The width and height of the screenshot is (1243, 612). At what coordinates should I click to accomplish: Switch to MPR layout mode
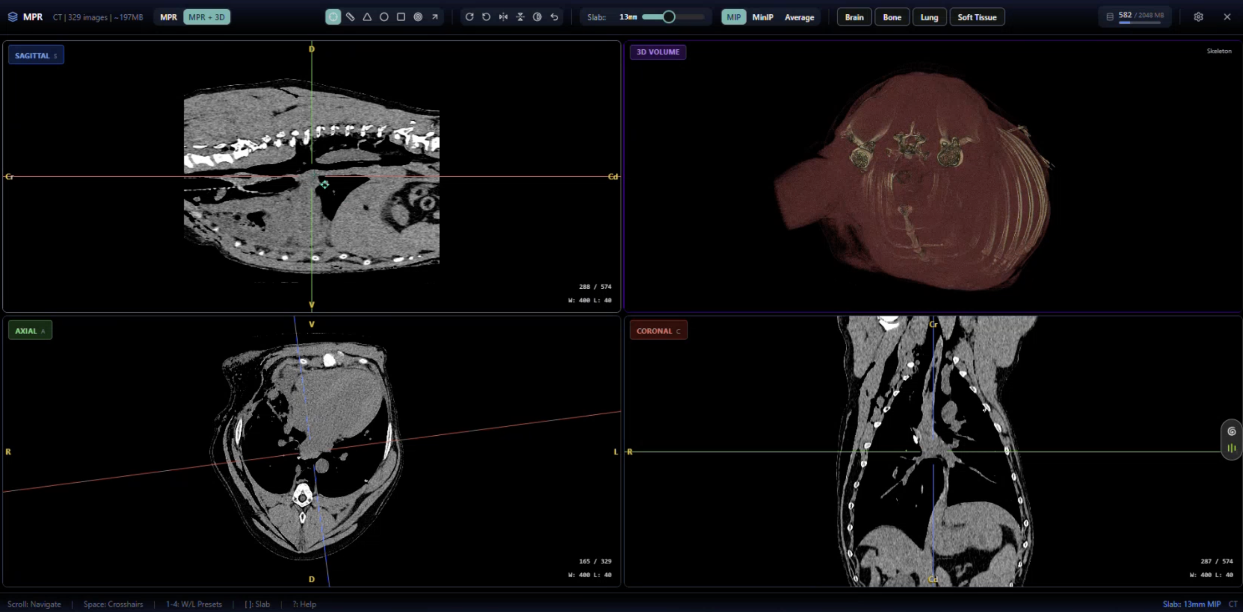click(x=168, y=17)
